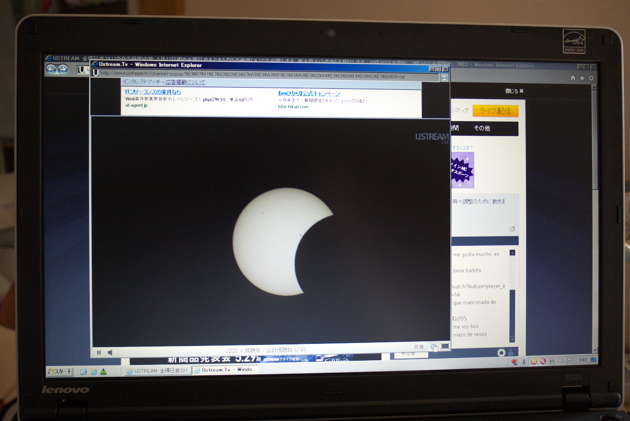Open the kddi-hikari.com ad URL text

(293, 107)
